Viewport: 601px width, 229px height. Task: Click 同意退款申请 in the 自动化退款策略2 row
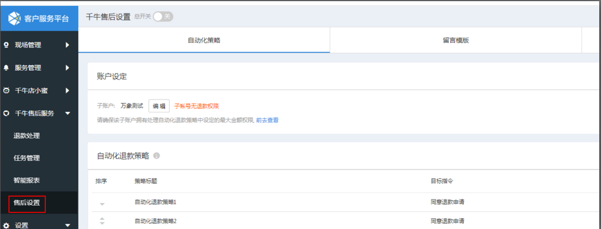[448, 221]
